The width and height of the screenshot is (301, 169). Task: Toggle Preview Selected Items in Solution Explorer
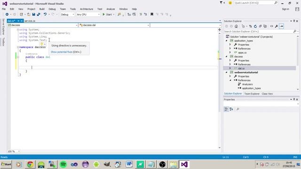point(282,26)
